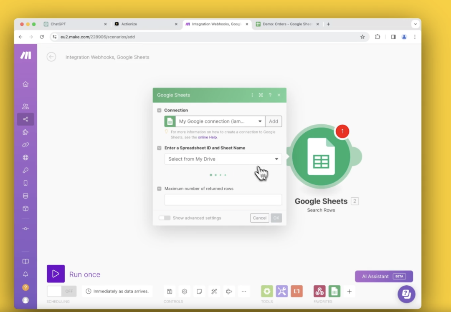Switch to ChatGPT browser tab

(75, 24)
